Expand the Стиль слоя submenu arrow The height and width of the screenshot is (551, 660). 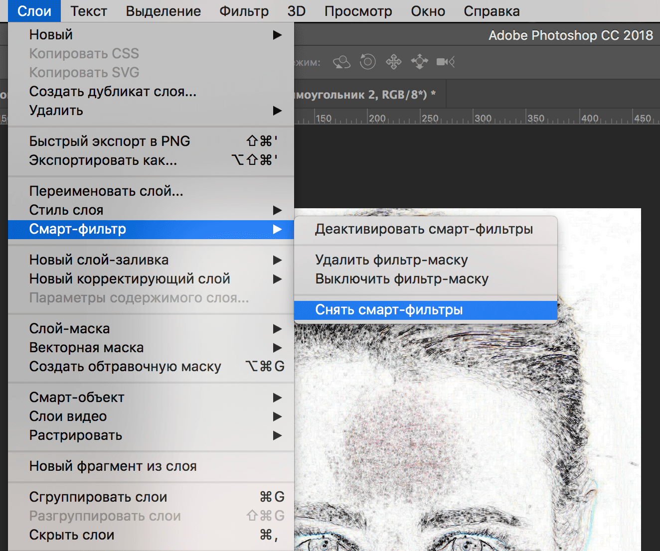tap(278, 210)
